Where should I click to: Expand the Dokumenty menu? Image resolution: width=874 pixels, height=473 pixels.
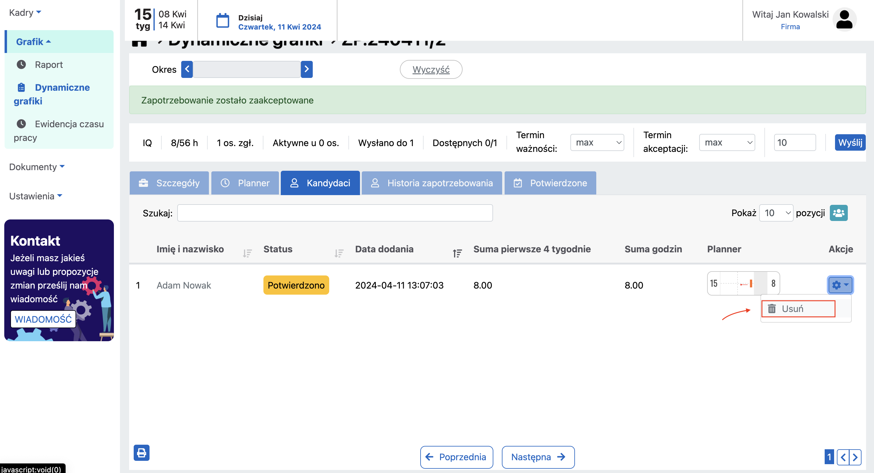pyautogui.click(x=37, y=167)
